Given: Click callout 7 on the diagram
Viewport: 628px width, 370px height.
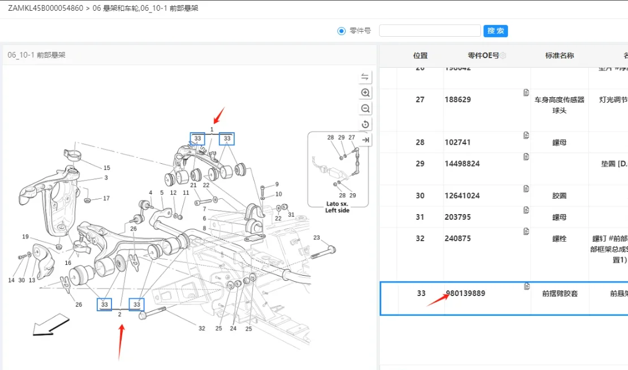Looking at the screenshot, I should click(204, 209).
